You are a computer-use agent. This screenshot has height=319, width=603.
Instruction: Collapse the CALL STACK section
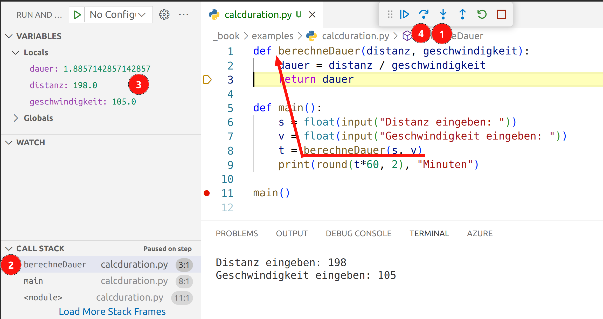click(x=9, y=248)
